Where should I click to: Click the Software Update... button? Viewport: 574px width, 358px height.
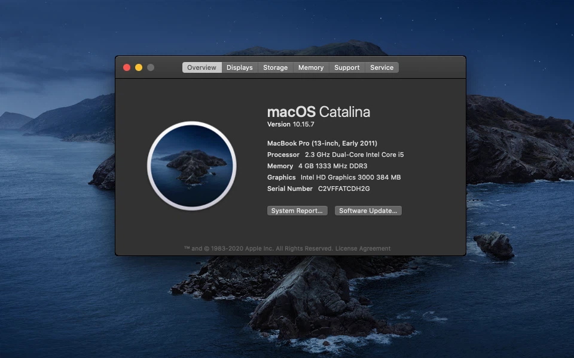(368, 211)
